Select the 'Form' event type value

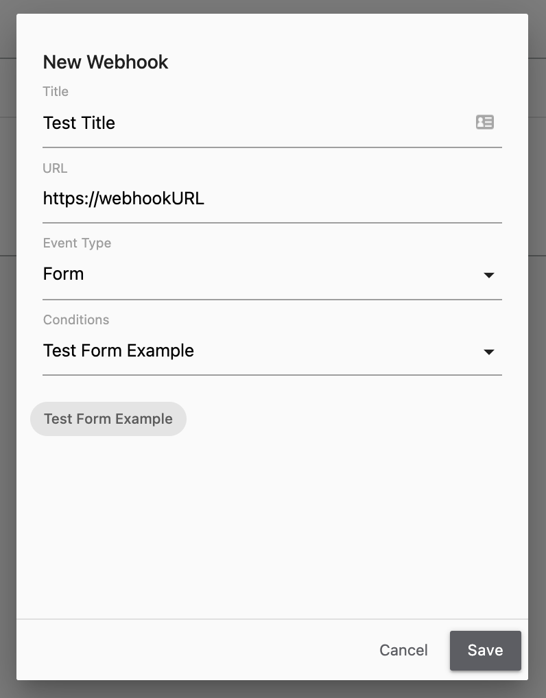pos(63,274)
